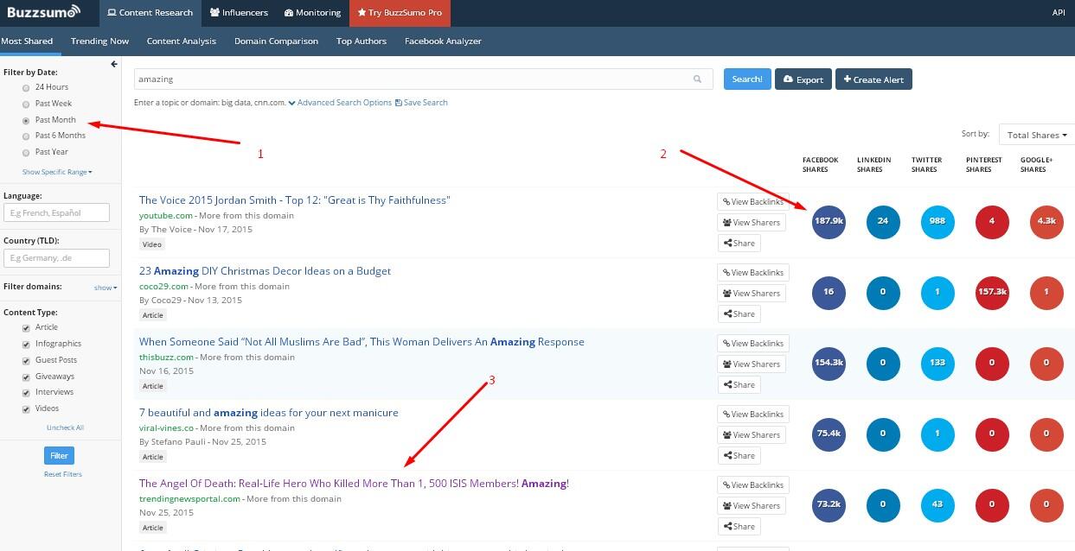Click the BuzzSumo logo
Image resolution: width=1075 pixels, height=551 pixels.
[x=43, y=12]
